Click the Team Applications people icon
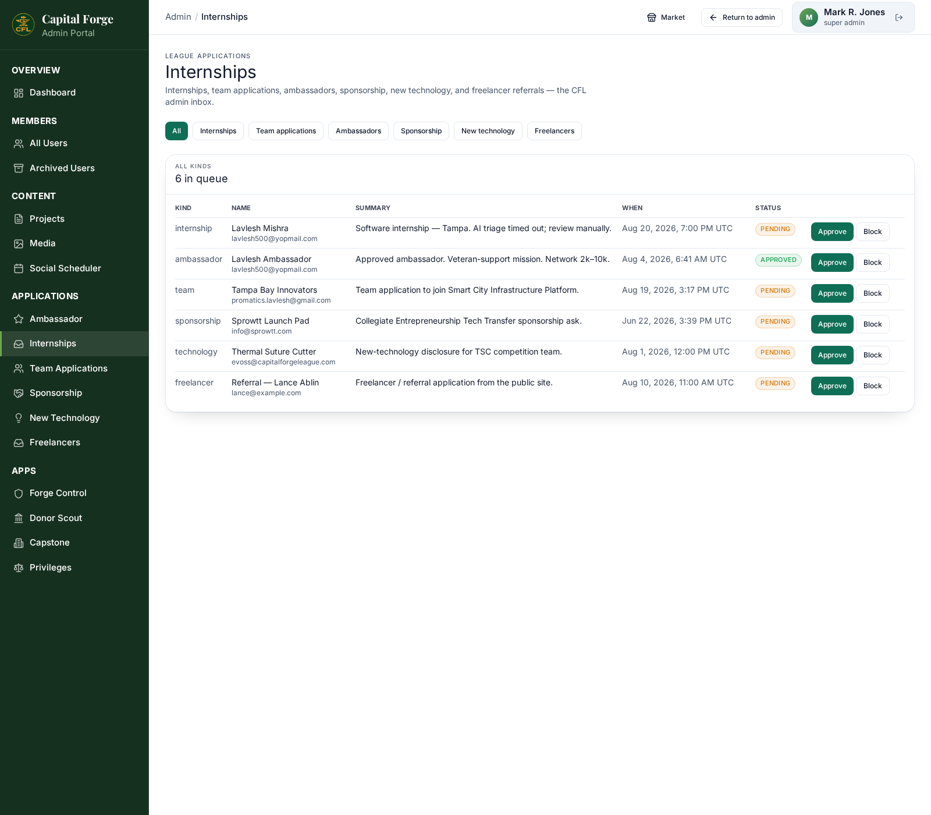 (19, 368)
